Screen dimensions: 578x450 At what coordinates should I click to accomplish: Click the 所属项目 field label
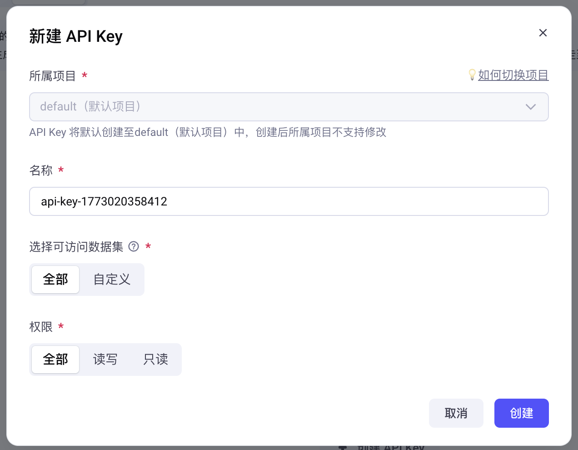(52, 76)
